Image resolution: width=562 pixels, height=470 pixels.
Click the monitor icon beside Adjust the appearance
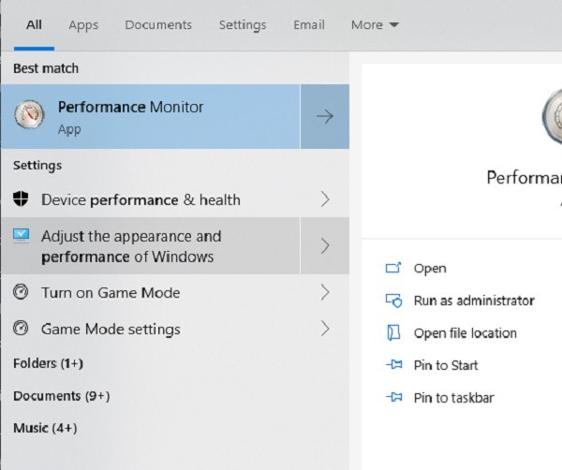pos(22,236)
